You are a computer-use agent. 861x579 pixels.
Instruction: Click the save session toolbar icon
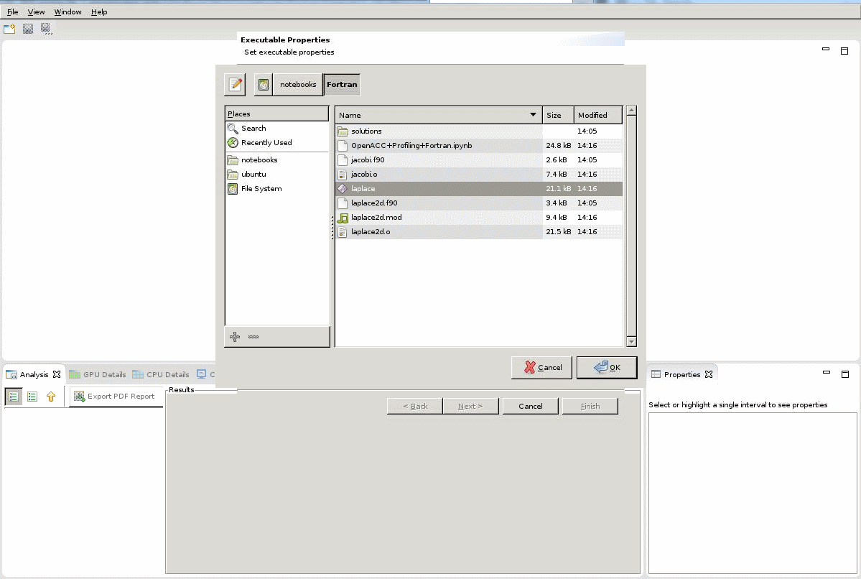pos(28,29)
